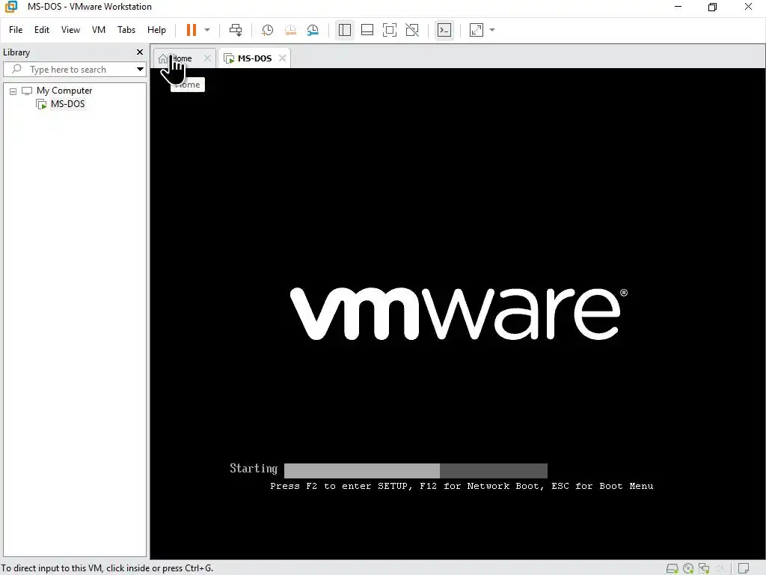The width and height of the screenshot is (766, 575).
Task: Close the Library panel
Action: [140, 52]
